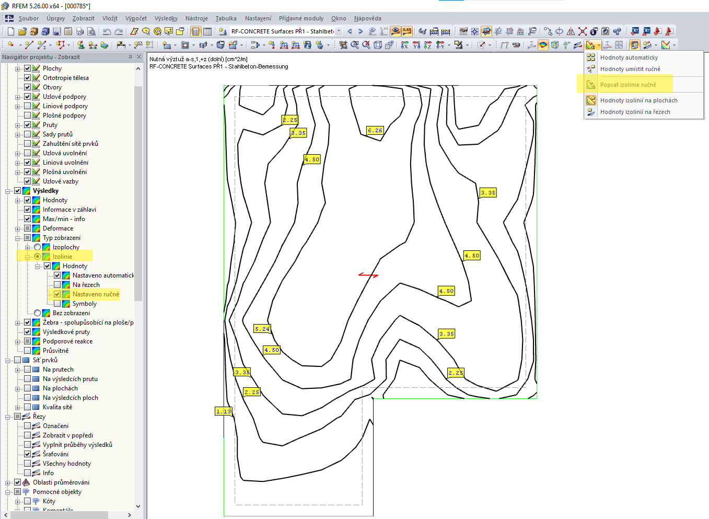Image resolution: width=709 pixels, height=519 pixels.
Task: Toggle the Table panel icon
Action: (x=207, y=31)
